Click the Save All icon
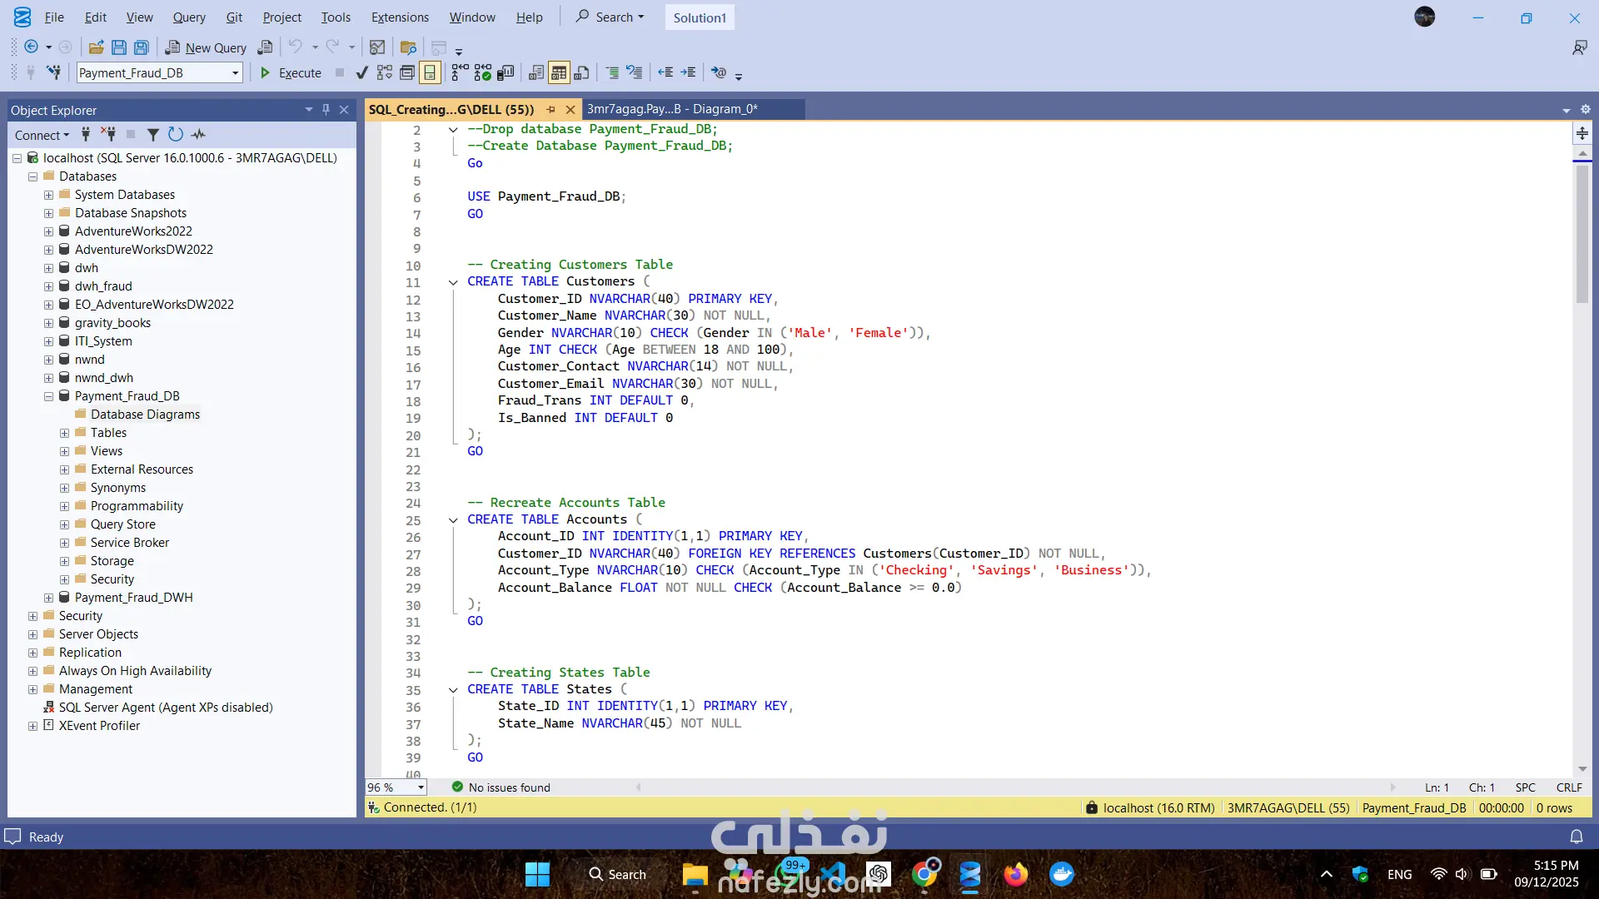The height and width of the screenshot is (899, 1599). pos(142,47)
